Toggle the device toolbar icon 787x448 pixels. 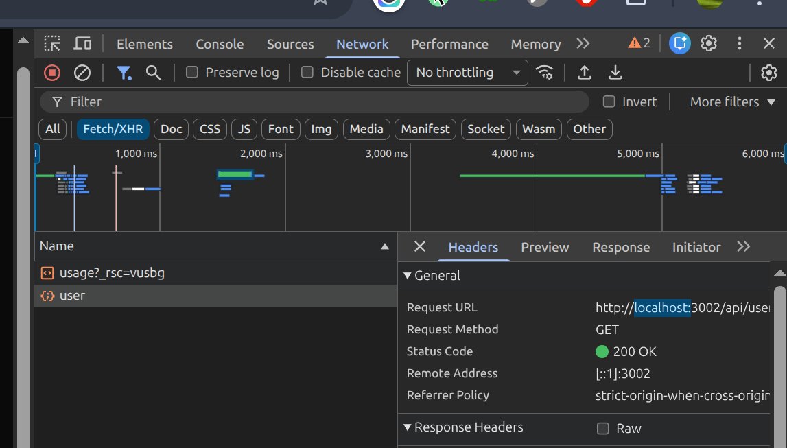(x=82, y=44)
